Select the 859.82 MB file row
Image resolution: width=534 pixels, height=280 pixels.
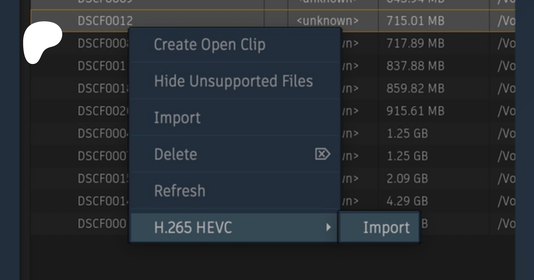coord(415,88)
